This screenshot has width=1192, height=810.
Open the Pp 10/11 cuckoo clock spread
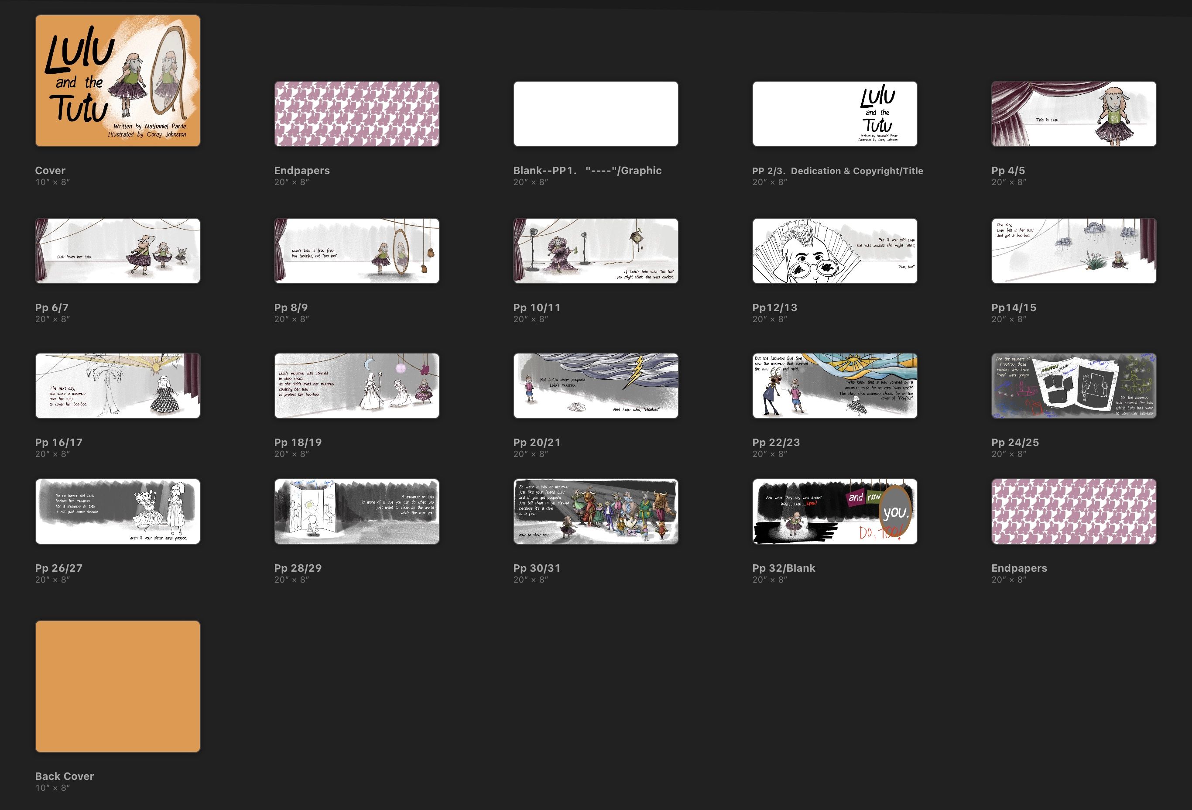coord(596,251)
